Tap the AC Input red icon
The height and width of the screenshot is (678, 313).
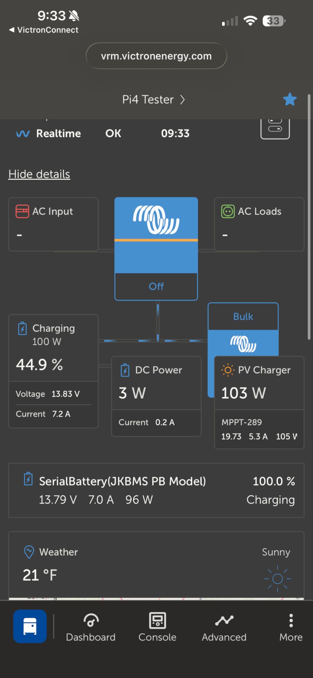(22, 211)
